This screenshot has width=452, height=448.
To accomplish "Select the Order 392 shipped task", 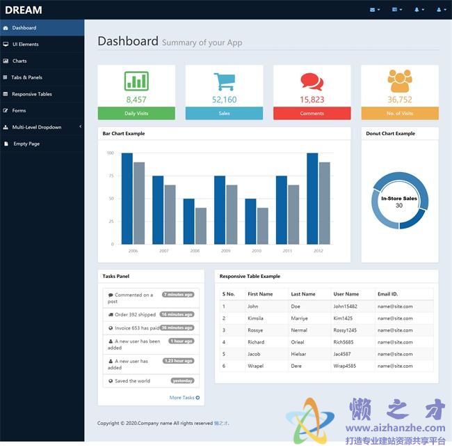I will [135, 314].
